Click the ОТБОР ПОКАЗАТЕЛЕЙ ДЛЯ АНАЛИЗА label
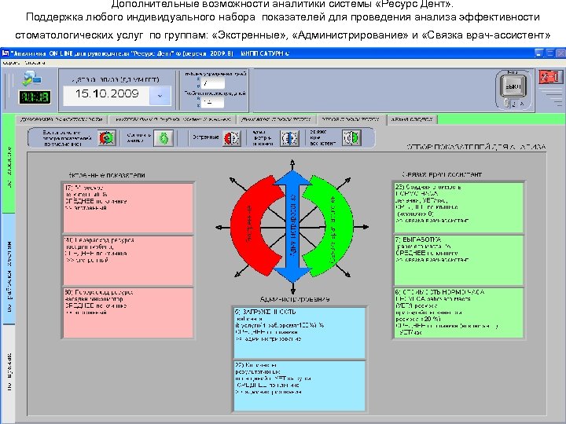The width and height of the screenshot is (566, 424). pos(476,147)
